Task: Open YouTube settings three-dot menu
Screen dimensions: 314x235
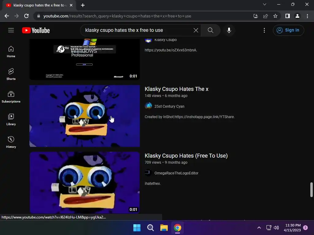Action: coord(264,30)
